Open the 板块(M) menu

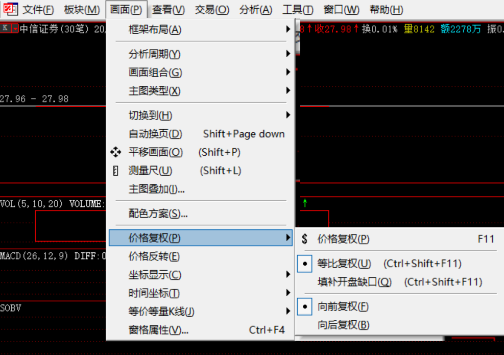point(82,10)
